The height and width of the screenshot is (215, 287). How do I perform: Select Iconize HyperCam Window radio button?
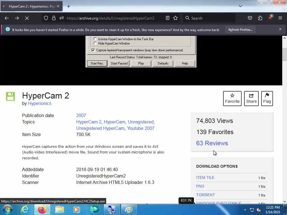pyautogui.click(x=95, y=39)
